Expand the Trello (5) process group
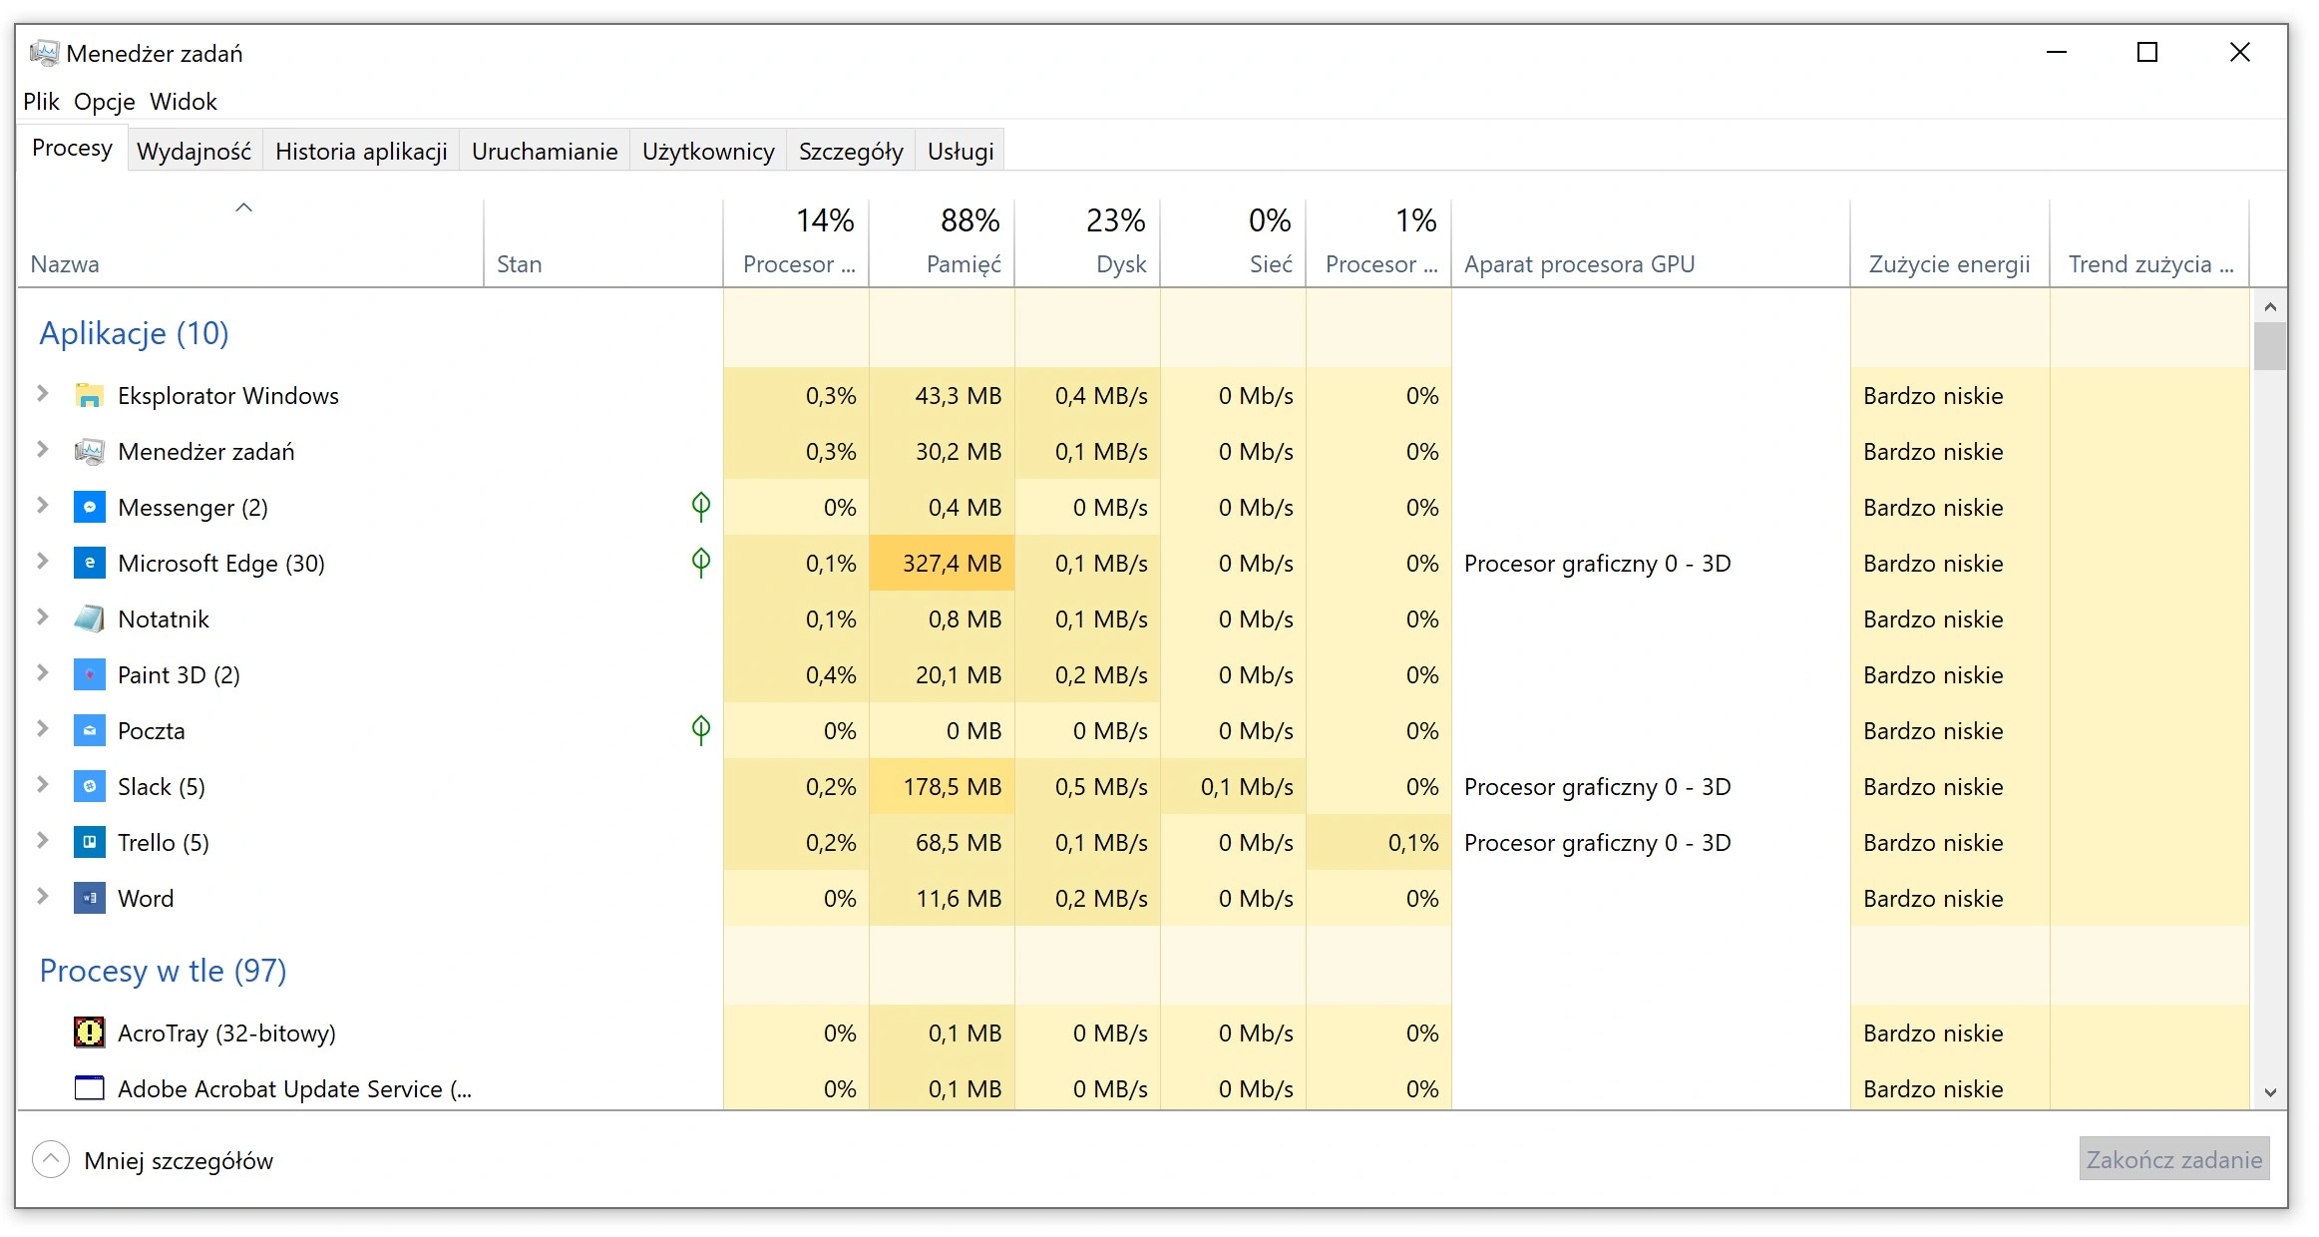2319x1237 pixels. point(43,841)
